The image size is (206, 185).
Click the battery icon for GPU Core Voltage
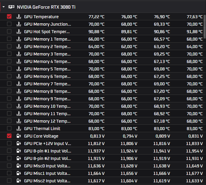pos(19,136)
